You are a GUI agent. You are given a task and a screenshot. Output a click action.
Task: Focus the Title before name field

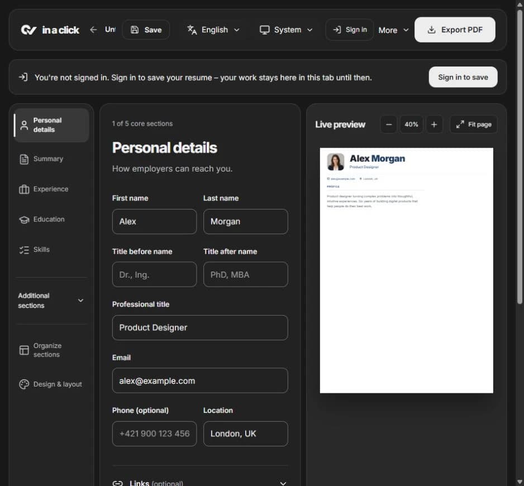pyautogui.click(x=154, y=274)
